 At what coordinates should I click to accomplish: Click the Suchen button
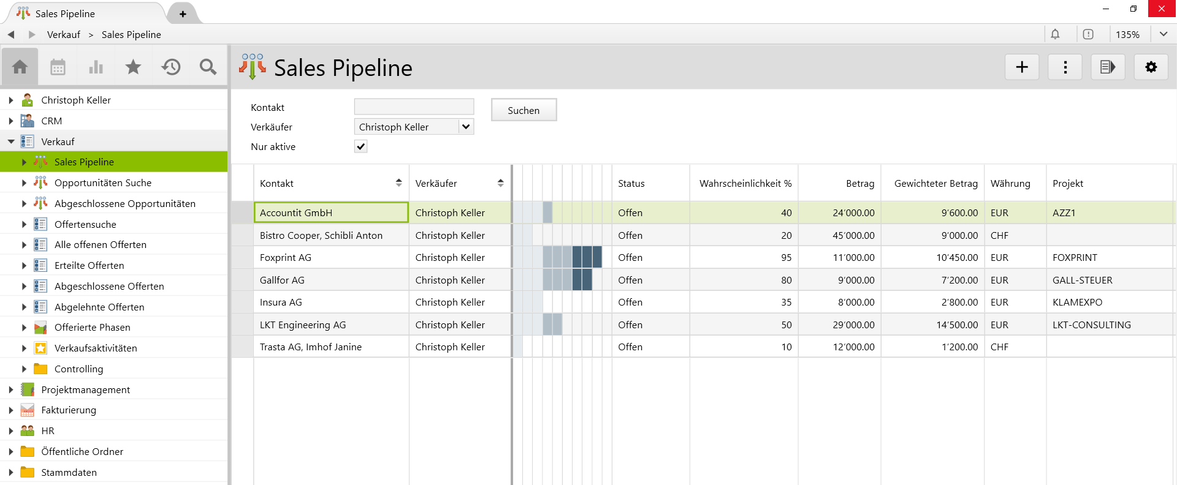click(524, 110)
